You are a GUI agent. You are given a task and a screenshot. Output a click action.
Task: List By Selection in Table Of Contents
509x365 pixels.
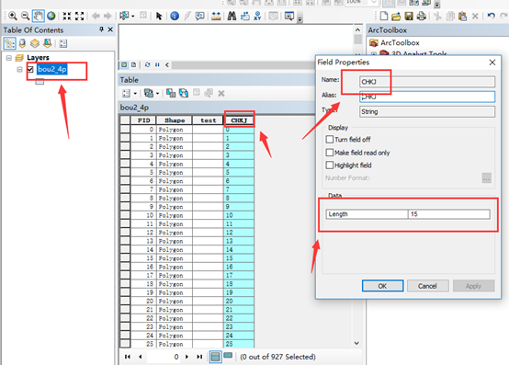click(x=48, y=43)
